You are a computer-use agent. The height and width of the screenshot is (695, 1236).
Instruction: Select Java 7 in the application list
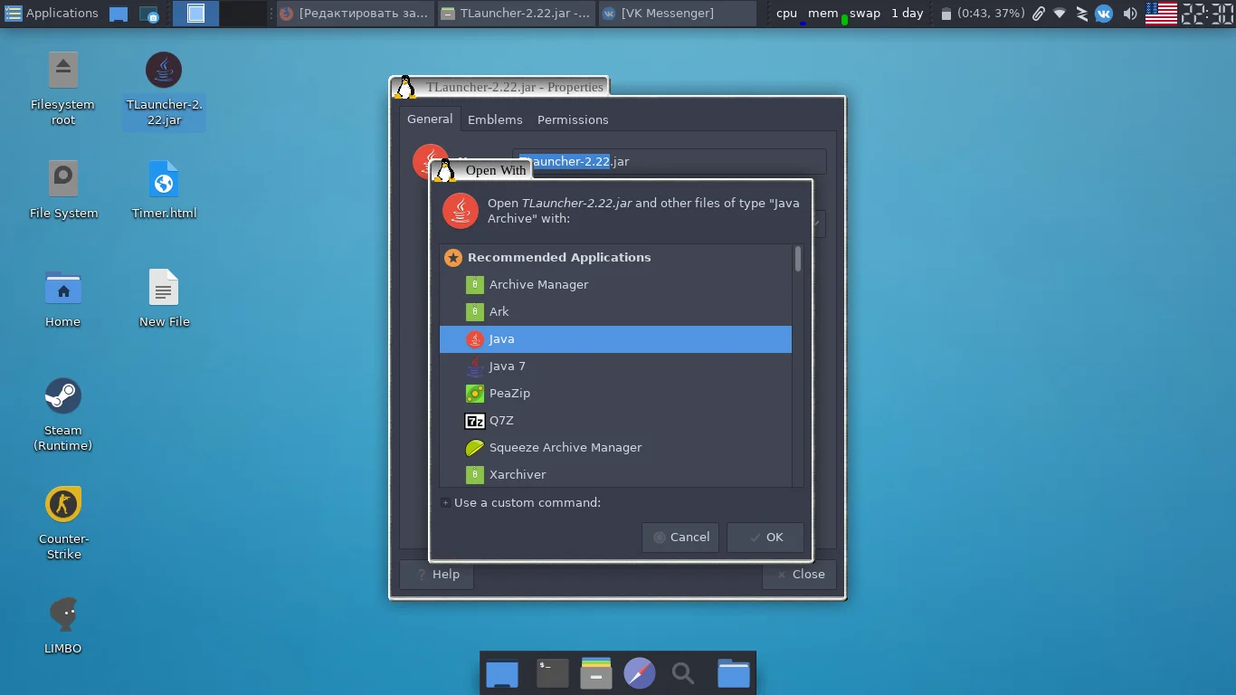(x=615, y=366)
